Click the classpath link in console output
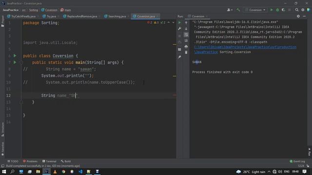This screenshot has height=175, width=312. coord(245,47)
